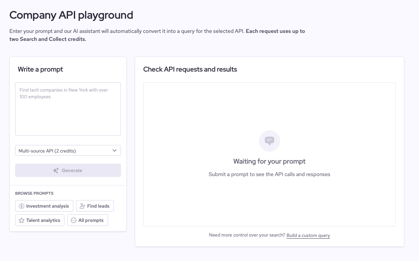
Task: Open the Multi-source API (2 credits) dropdown
Action: (x=68, y=150)
